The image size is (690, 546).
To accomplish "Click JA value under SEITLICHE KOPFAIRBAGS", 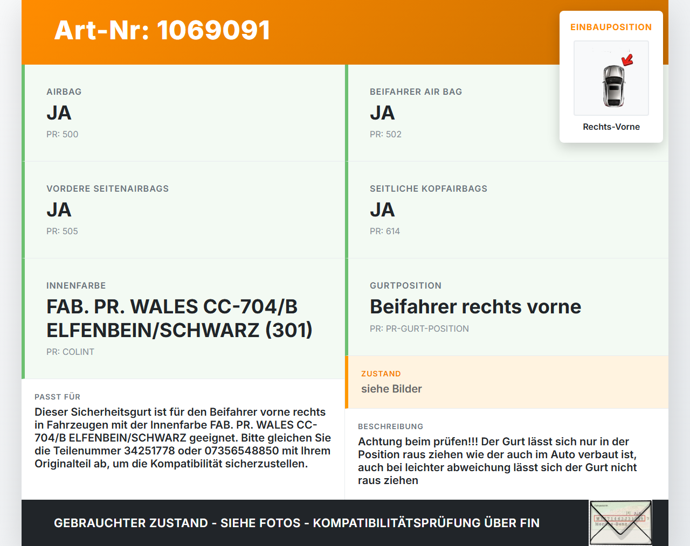I will 382,210.
